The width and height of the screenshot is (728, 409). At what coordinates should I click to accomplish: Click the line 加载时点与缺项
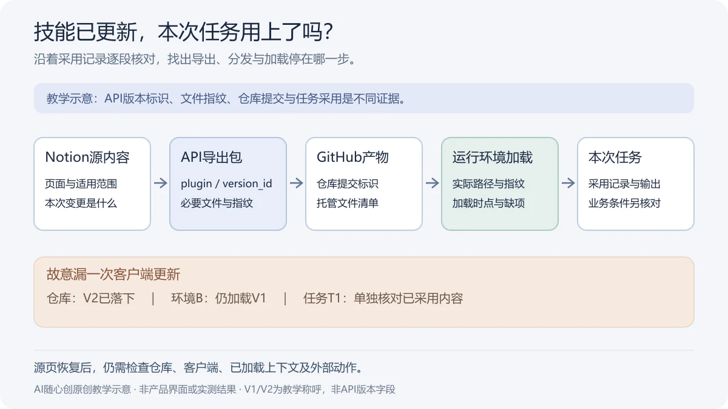point(488,203)
